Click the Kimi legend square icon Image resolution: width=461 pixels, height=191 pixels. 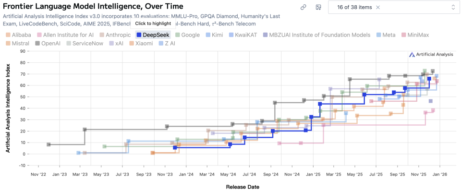click(x=208, y=35)
